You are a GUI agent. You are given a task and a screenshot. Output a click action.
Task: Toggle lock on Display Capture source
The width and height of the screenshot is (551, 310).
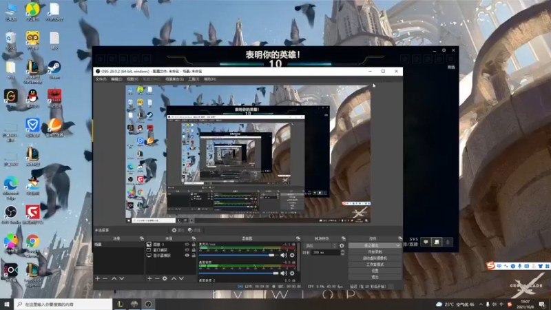coord(194,256)
